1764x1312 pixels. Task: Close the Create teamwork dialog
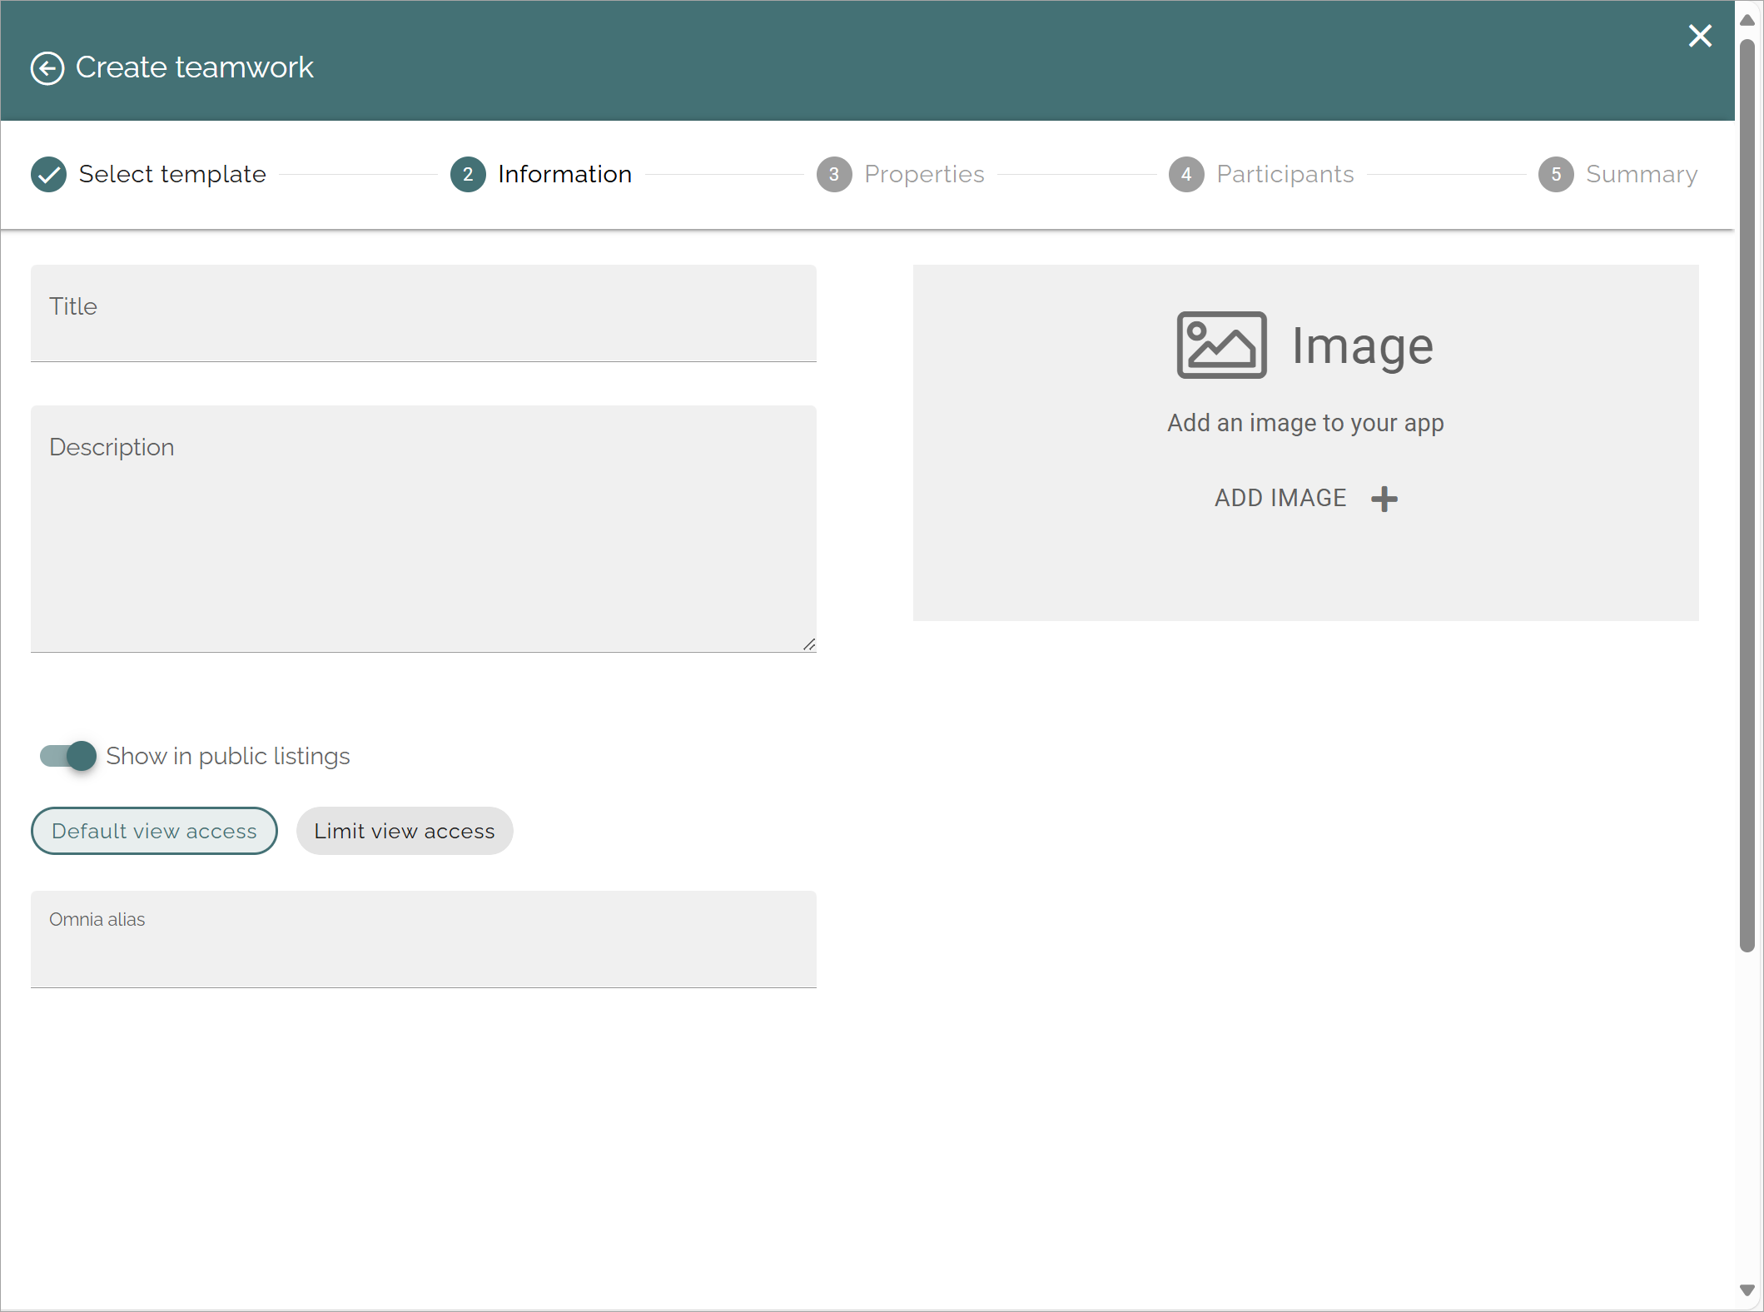click(x=1700, y=36)
